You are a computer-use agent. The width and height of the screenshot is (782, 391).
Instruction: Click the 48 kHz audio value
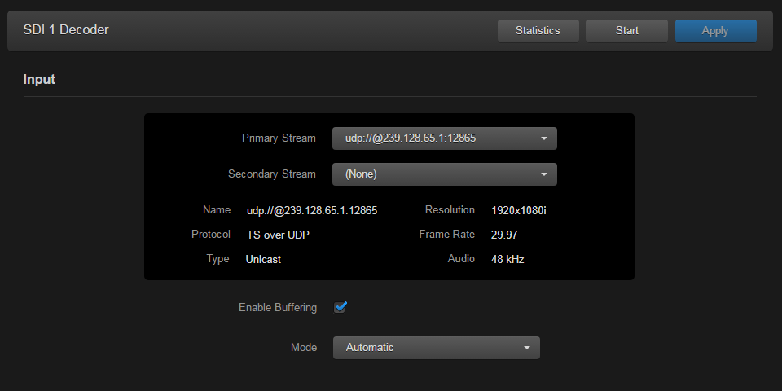click(x=507, y=260)
